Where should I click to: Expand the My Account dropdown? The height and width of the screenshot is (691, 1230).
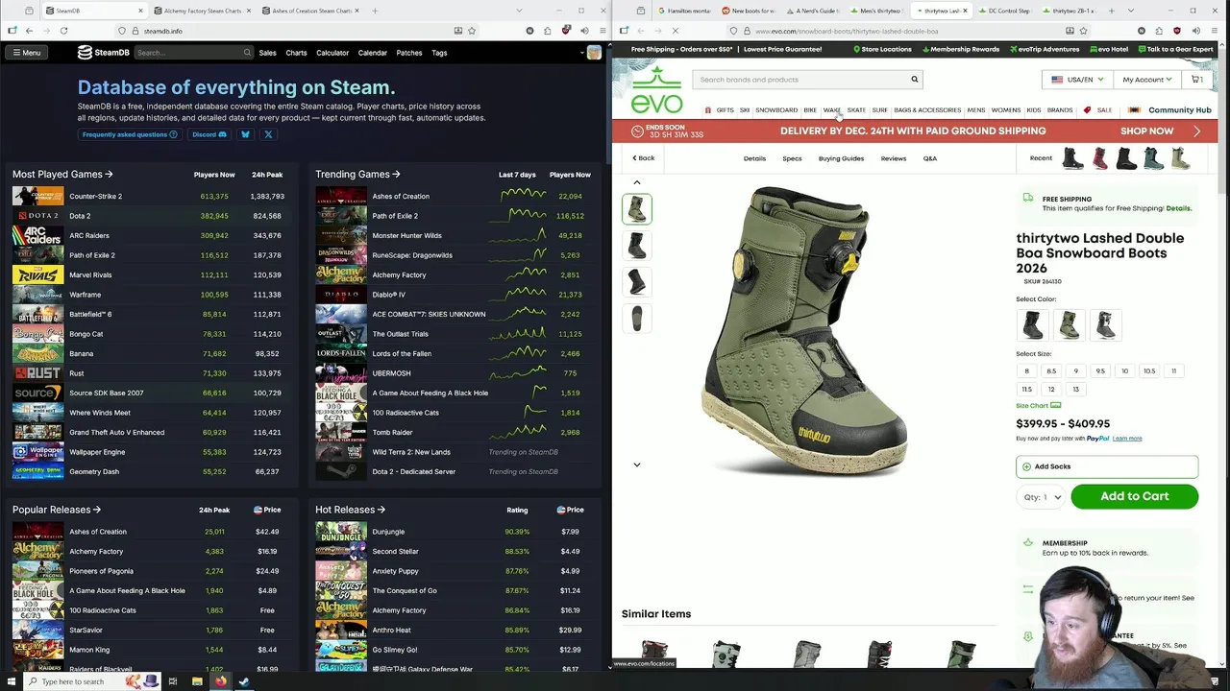(1147, 80)
